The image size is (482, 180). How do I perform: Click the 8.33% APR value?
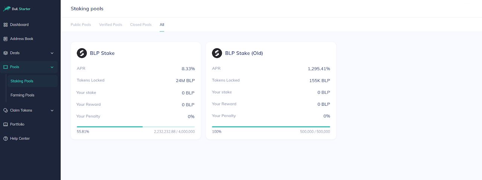[x=188, y=69]
